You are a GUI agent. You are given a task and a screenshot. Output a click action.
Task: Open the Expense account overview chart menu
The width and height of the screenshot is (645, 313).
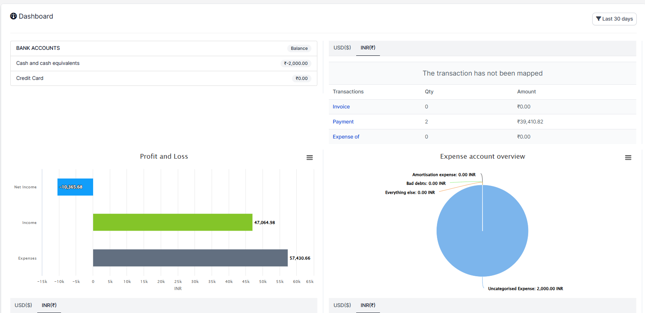point(628,157)
